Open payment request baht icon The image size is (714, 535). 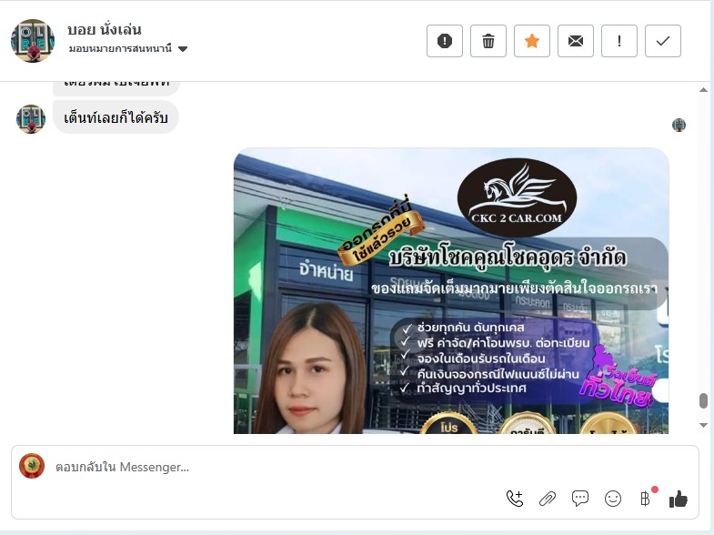point(646,499)
